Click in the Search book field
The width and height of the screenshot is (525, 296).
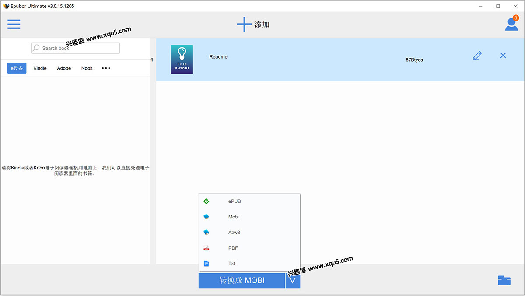pos(75,48)
